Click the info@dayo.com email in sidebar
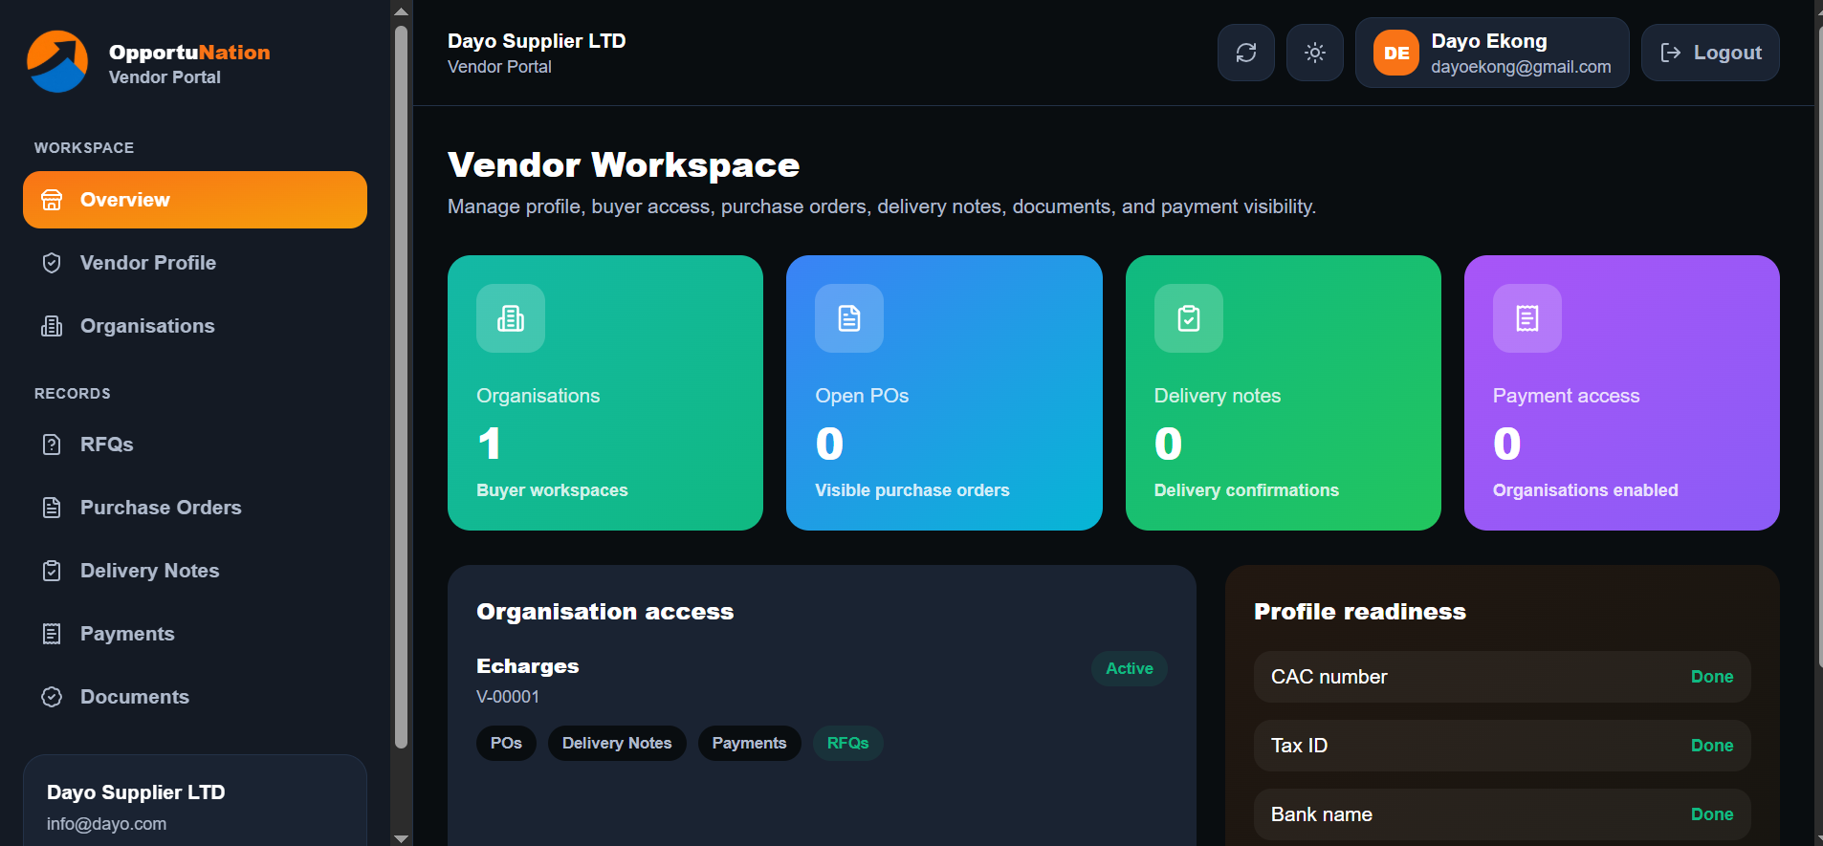 [106, 824]
